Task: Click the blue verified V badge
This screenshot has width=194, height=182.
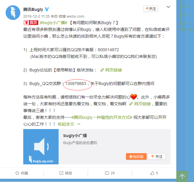Action: [47, 9]
